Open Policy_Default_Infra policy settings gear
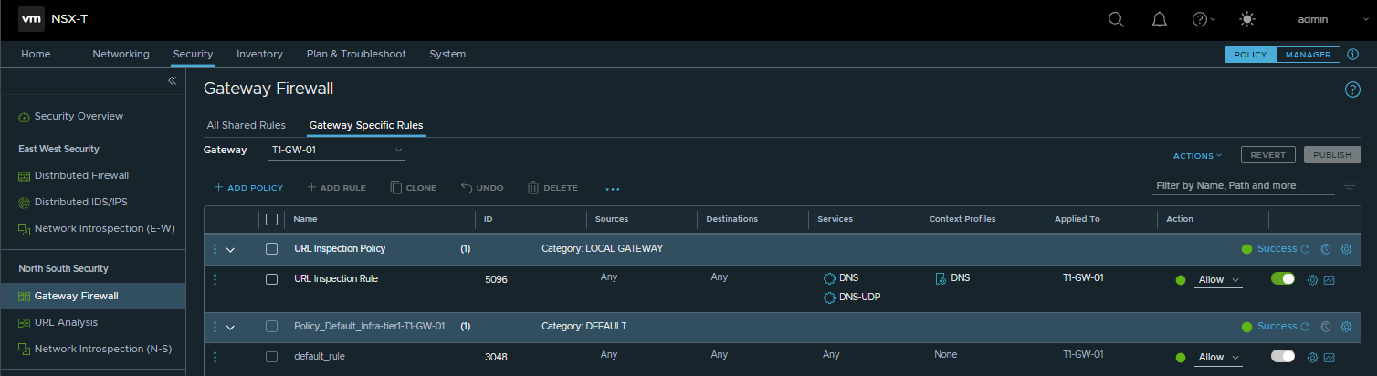The image size is (1377, 376). click(x=1346, y=327)
